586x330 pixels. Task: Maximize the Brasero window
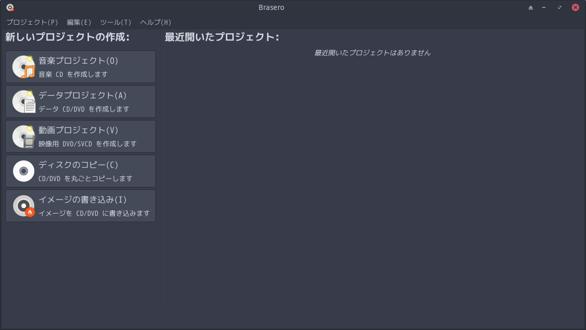559,7
